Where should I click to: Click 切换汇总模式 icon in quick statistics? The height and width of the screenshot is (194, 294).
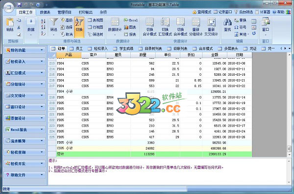coord(165,22)
